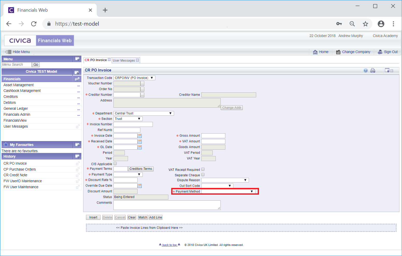Viewport: 402px width, 256px height.
Task: Open the Out Sort Code dropdown
Action: (x=217, y=186)
